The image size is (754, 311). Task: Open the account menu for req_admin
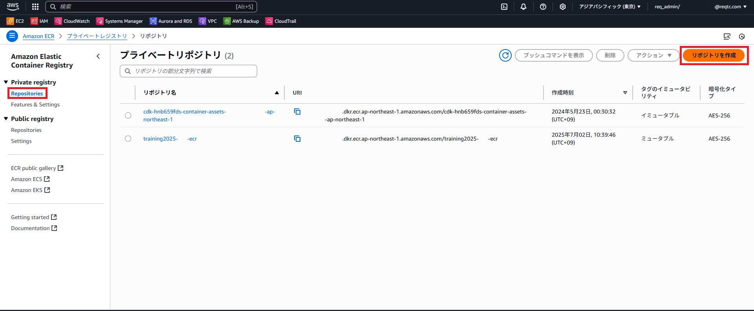click(700, 7)
